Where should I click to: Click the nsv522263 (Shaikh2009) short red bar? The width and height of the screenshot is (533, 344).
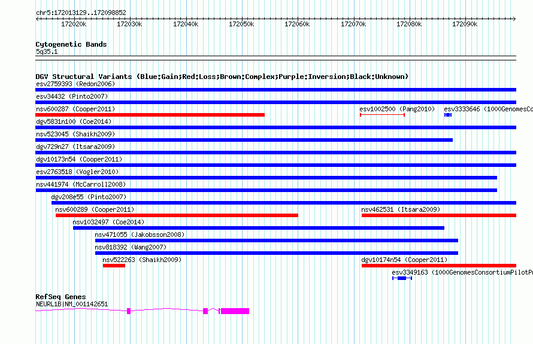[x=114, y=266]
